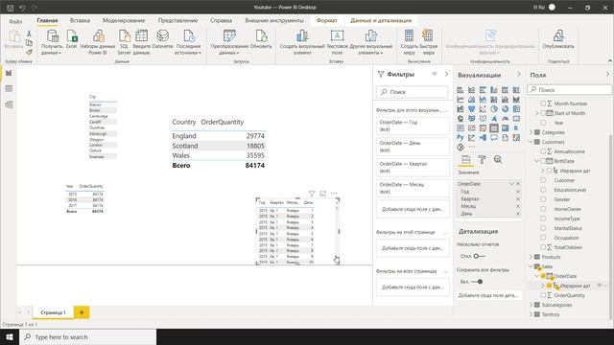Viewport: 614px width, 345px height.
Task: Check the TotalChildren field checkbox
Action: pyautogui.click(x=543, y=247)
